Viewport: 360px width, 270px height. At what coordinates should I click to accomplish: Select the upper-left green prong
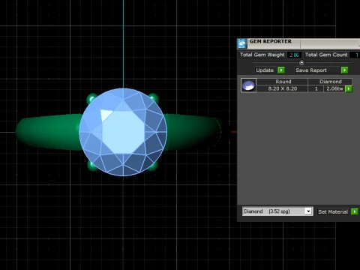click(x=91, y=98)
